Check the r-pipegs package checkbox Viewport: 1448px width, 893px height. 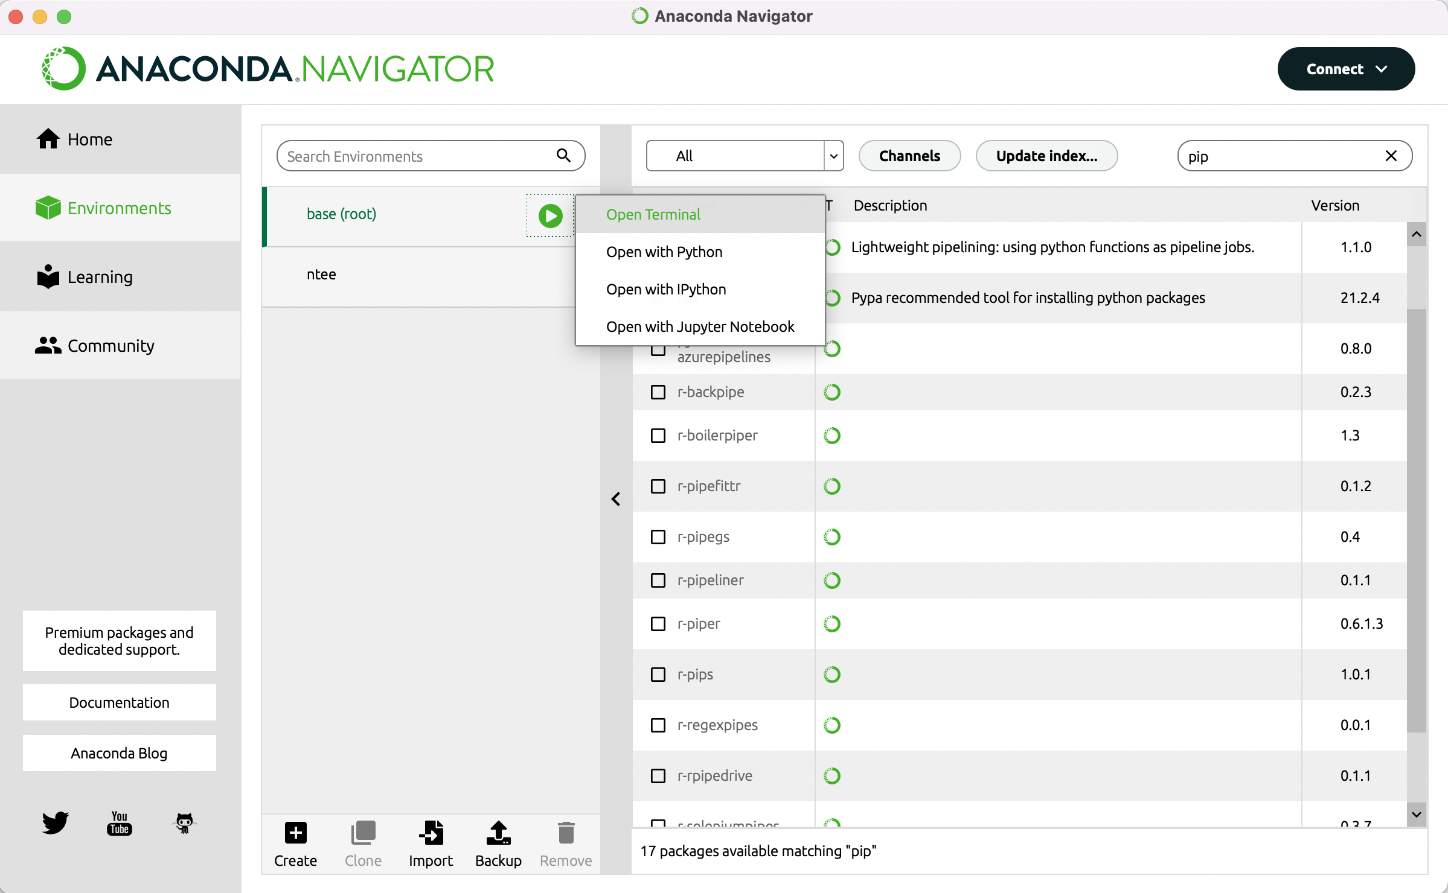coord(658,537)
